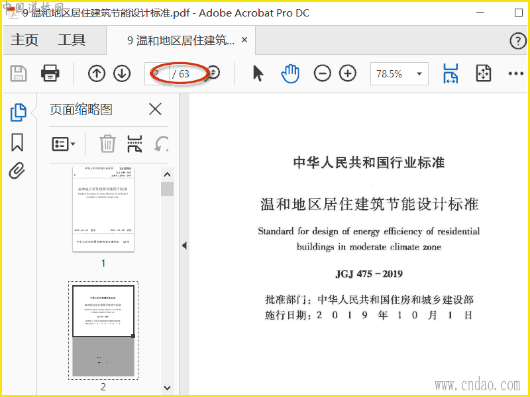Click the page 2 thumbnail resize handle

point(133,336)
